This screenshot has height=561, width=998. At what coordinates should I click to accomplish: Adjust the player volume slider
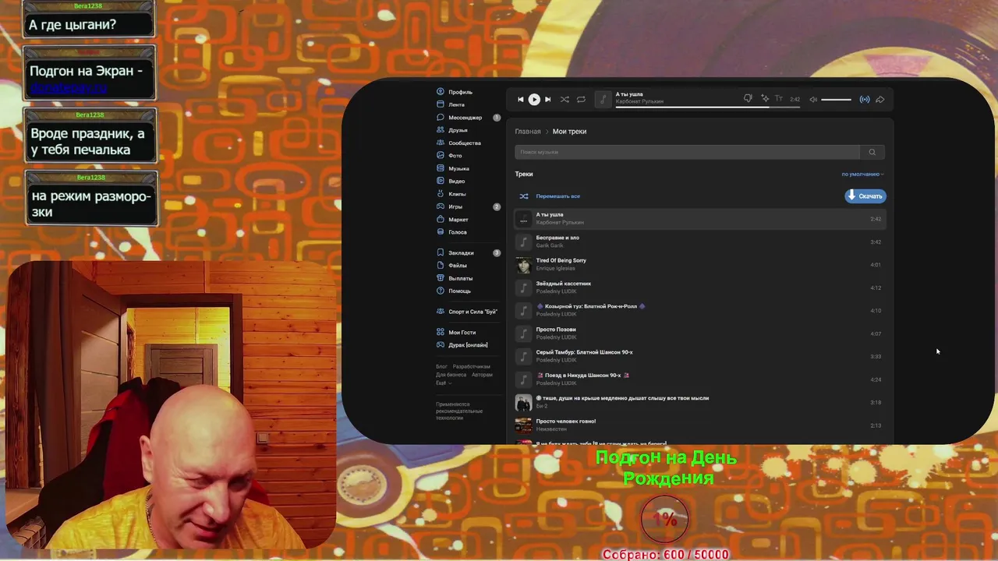tap(836, 100)
